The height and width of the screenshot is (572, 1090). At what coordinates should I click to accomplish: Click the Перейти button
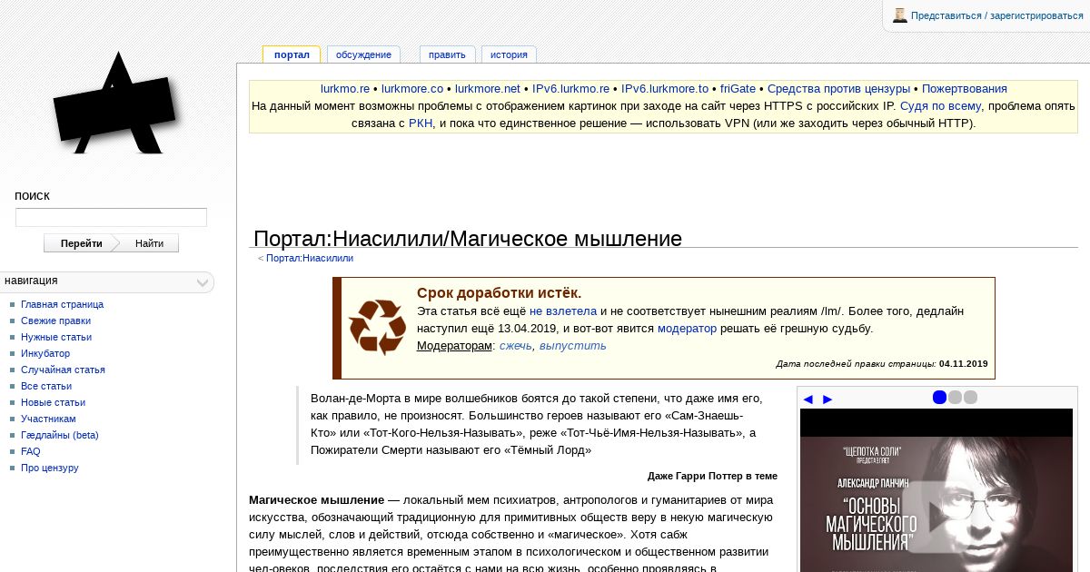click(x=82, y=243)
